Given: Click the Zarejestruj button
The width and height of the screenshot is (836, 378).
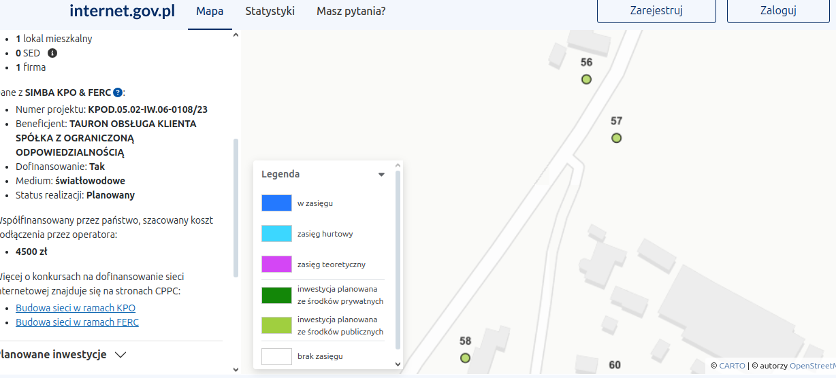Looking at the screenshot, I should point(656,11).
